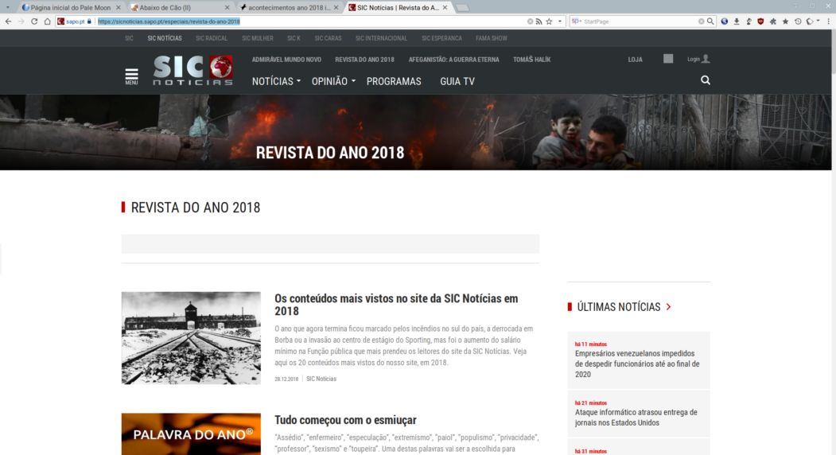Click the sapo.pt site identity padlock
Image resolution: width=836 pixels, height=455 pixels.
point(89,21)
